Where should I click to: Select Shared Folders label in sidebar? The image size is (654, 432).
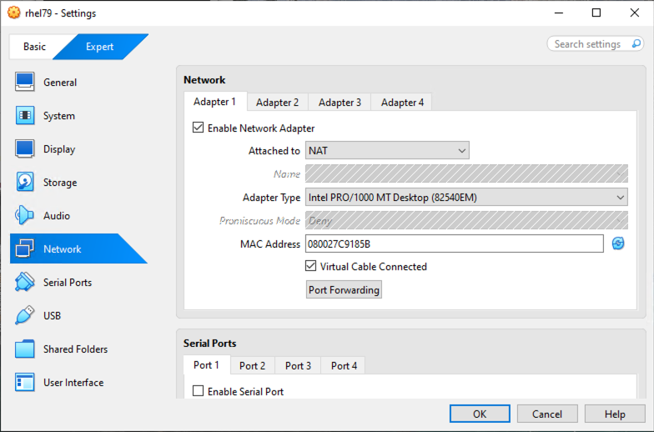click(x=75, y=349)
